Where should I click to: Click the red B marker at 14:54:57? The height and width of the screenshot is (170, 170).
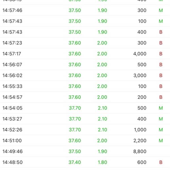[x=161, y=97]
